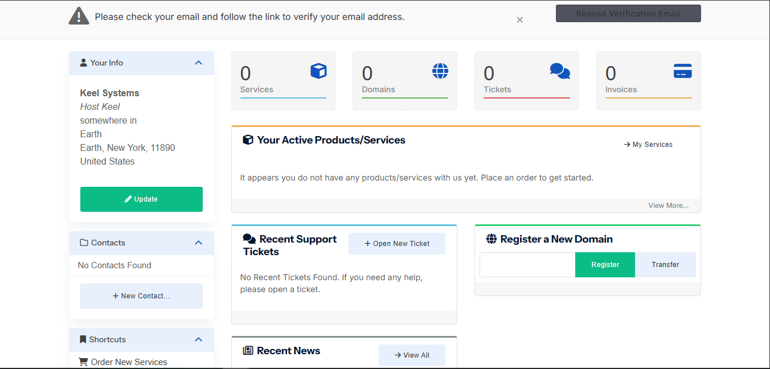Dismiss the email verification notice
The height and width of the screenshot is (369, 770).
coord(519,20)
